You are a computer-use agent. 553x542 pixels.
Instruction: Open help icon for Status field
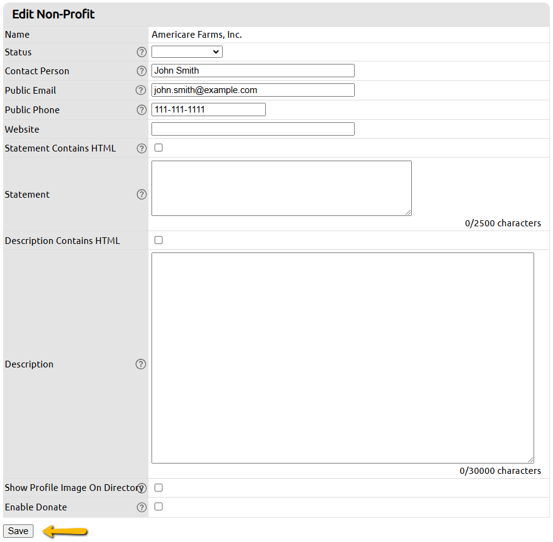(x=141, y=52)
